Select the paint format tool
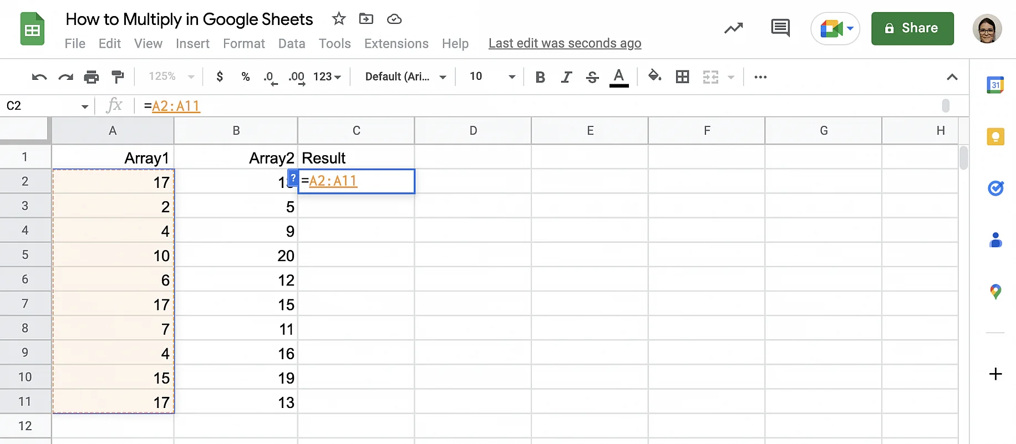Screen dimensions: 1016x444 118,77
